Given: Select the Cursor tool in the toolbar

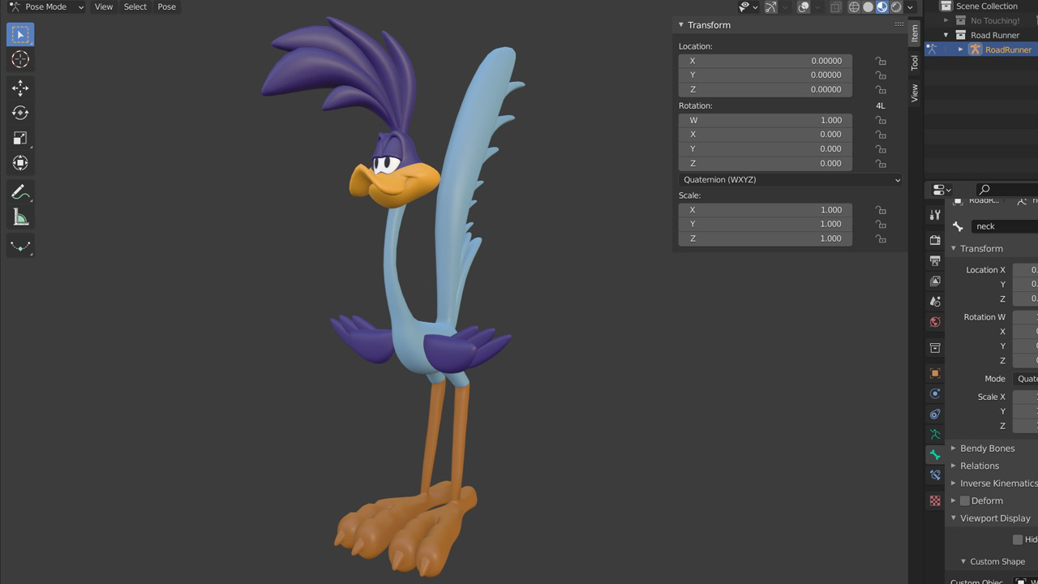Looking at the screenshot, I should point(20,59).
